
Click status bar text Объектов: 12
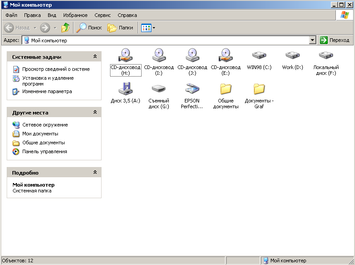[18, 261]
